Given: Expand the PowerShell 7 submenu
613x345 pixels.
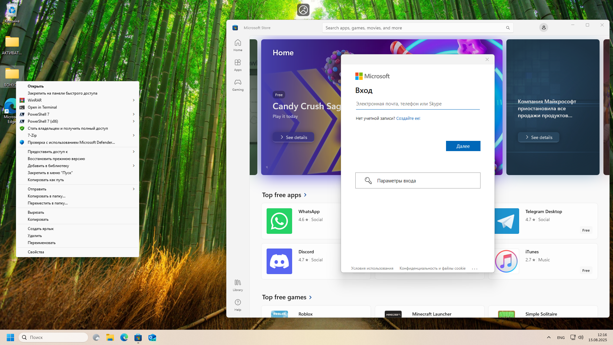Looking at the screenshot, I should [x=134, y=114].
